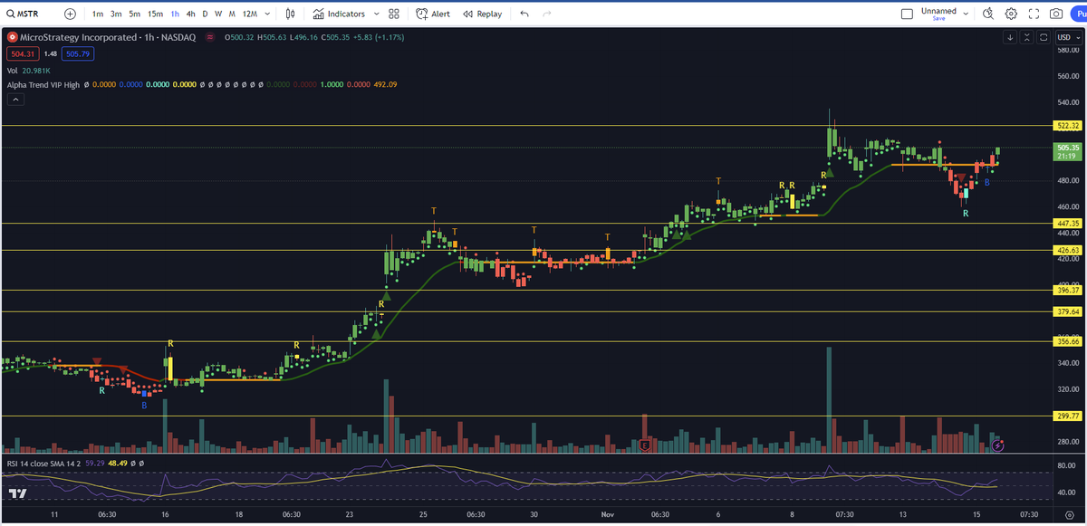Click the undo arrow
This screenshot has height=526, width=1087.
(x=524, y=14)
